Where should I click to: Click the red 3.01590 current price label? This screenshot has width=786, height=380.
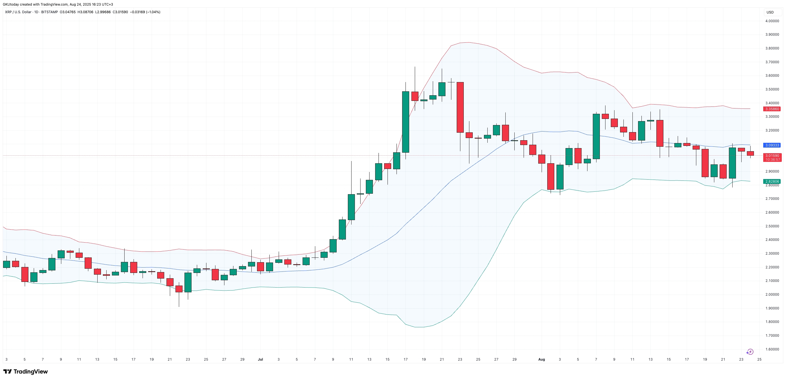tap(772, 156)
